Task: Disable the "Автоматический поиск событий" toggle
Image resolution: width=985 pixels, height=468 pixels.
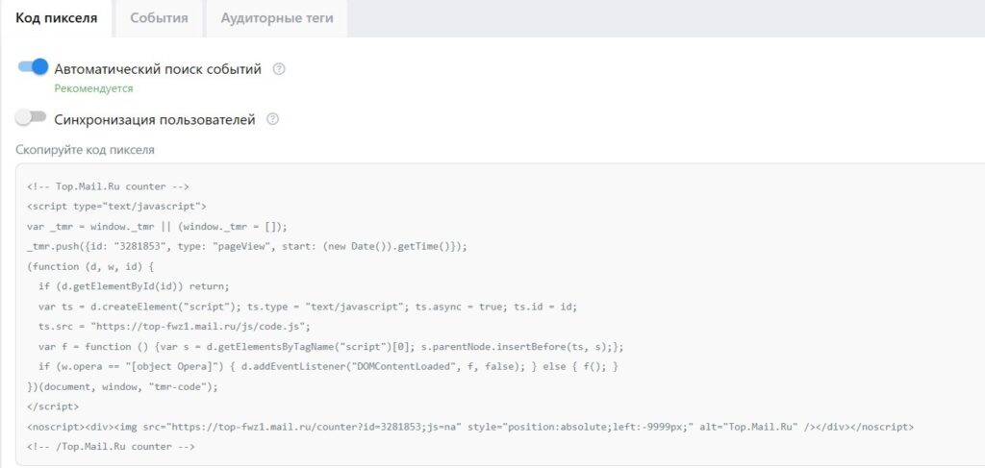Action: click(x=33, y=68)
